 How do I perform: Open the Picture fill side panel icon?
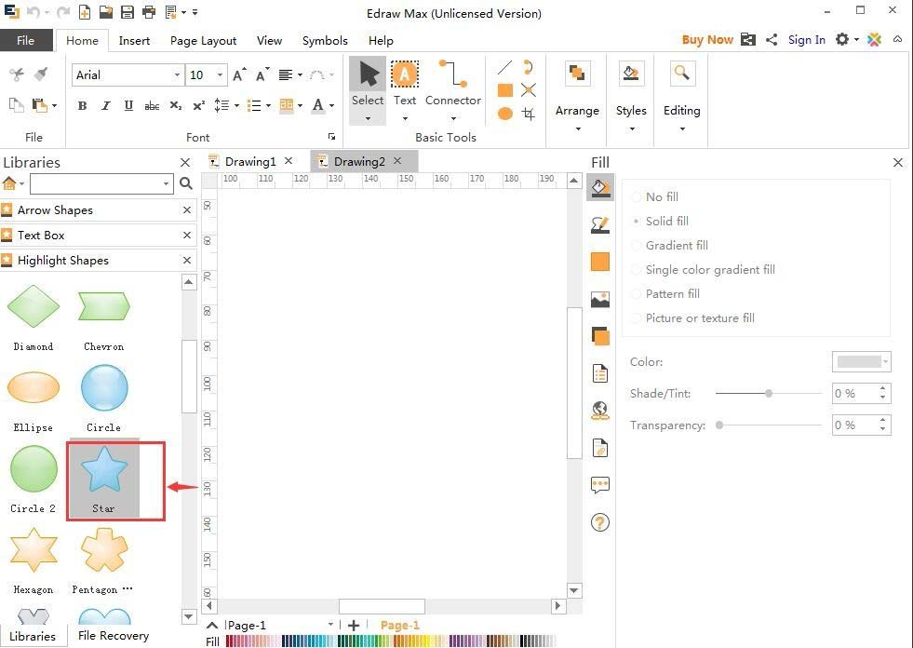click(600, 299)
